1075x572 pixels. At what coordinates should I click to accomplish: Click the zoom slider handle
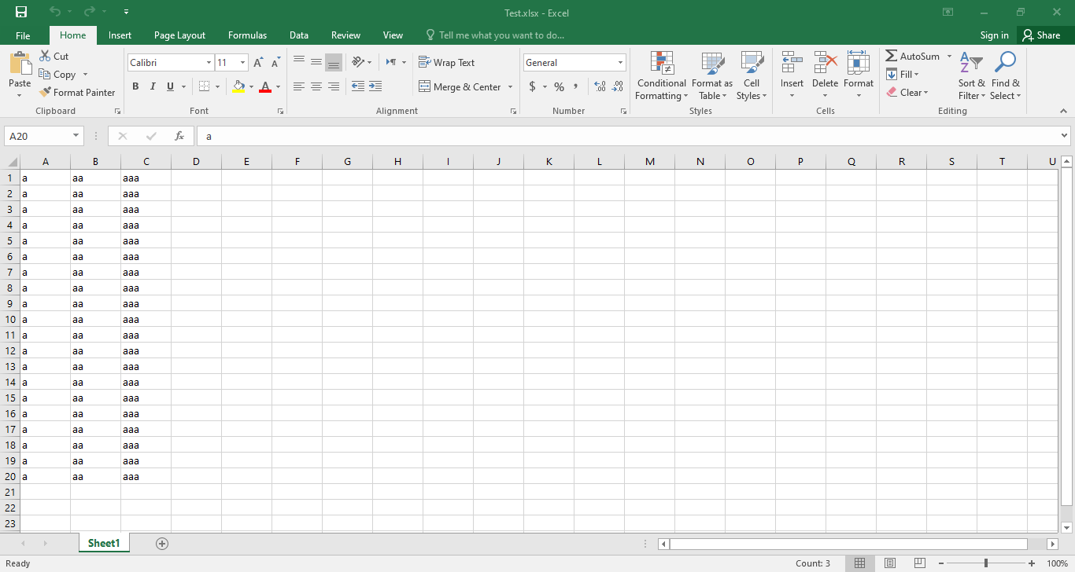pos(986,563)
